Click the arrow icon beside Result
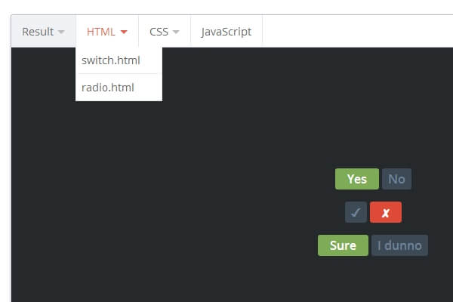 pos(61,32)
